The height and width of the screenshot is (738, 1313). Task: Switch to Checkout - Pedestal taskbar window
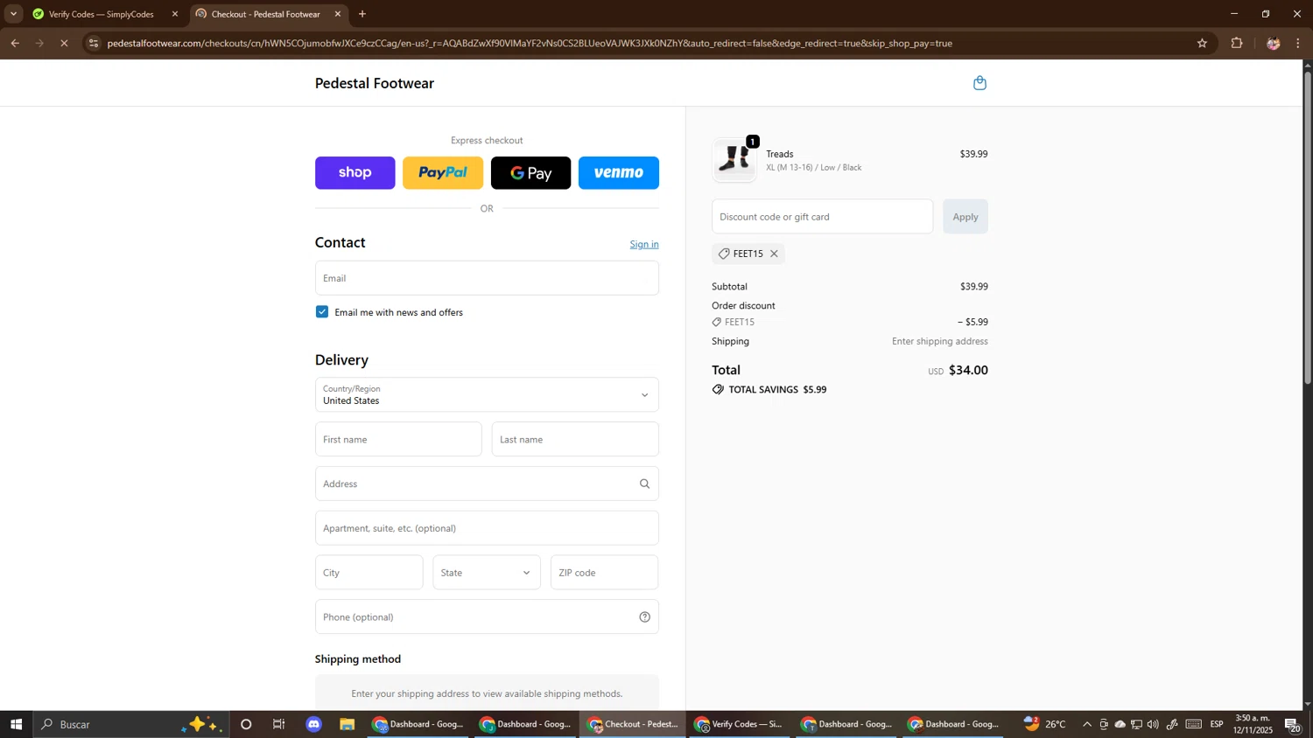click(x=633, y=724)
